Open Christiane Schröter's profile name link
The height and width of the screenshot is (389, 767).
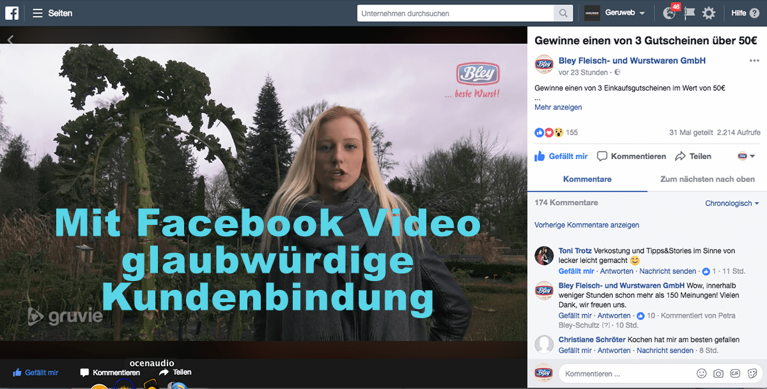(x=592, y=340)
